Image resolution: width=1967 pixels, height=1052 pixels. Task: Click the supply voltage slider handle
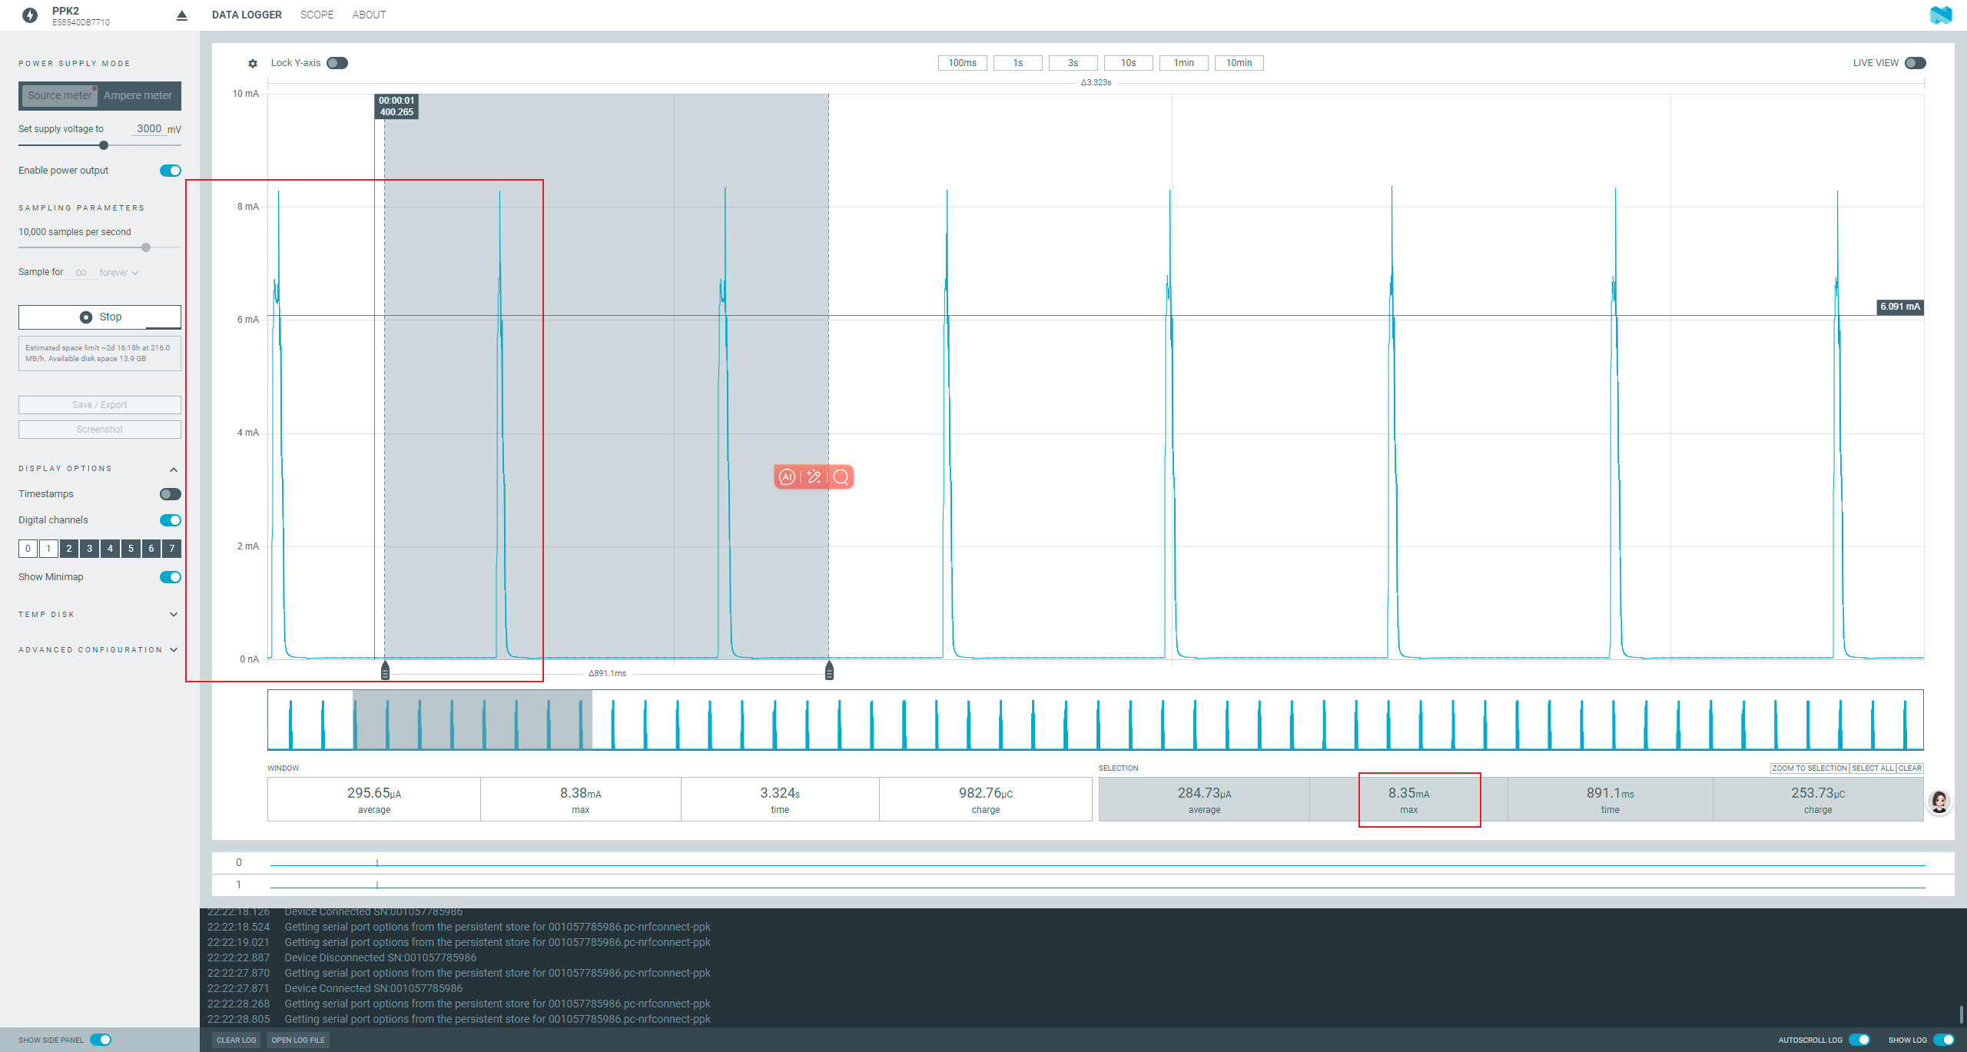point(104,145)
